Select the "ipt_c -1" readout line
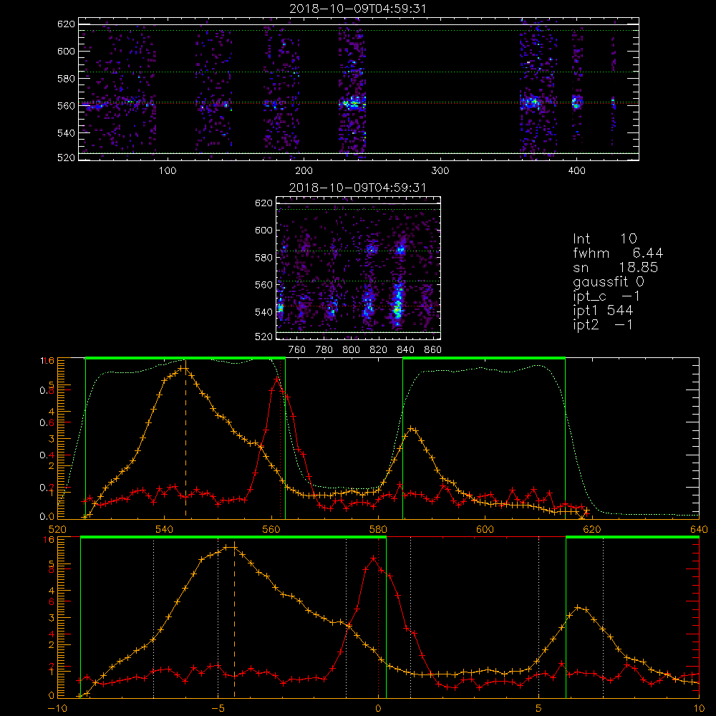The height and width of the screenshot is (716, 716). point(607,296)
